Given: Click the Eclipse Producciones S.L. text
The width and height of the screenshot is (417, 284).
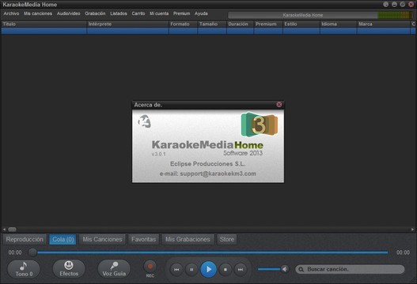Looking at the screenshot, I should (x=207, y=164).
